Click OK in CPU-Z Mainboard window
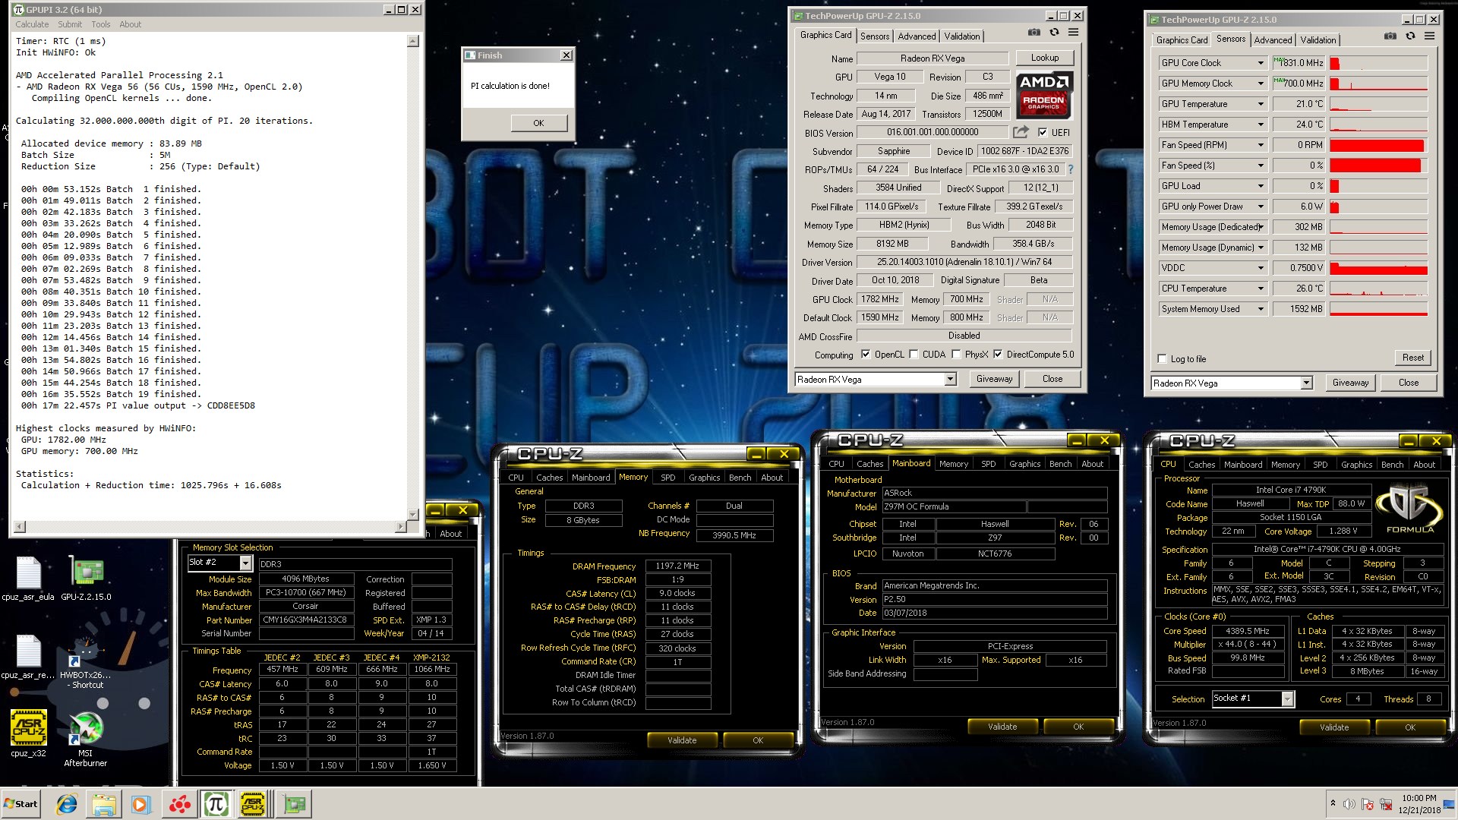1458x820 pixels. 1078,727
